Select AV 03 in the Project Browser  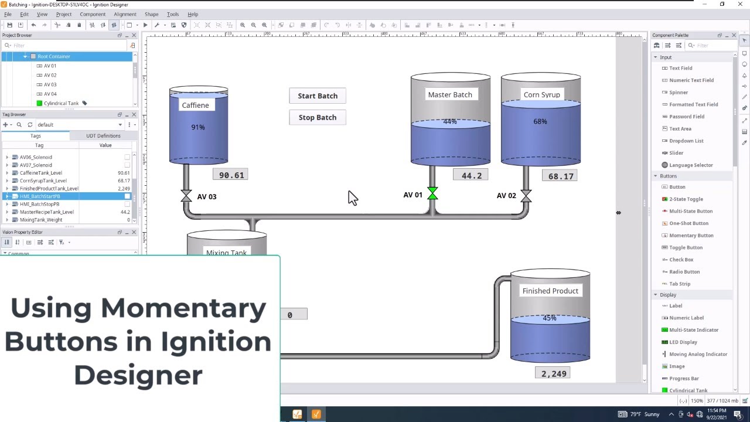coord(50,84)
